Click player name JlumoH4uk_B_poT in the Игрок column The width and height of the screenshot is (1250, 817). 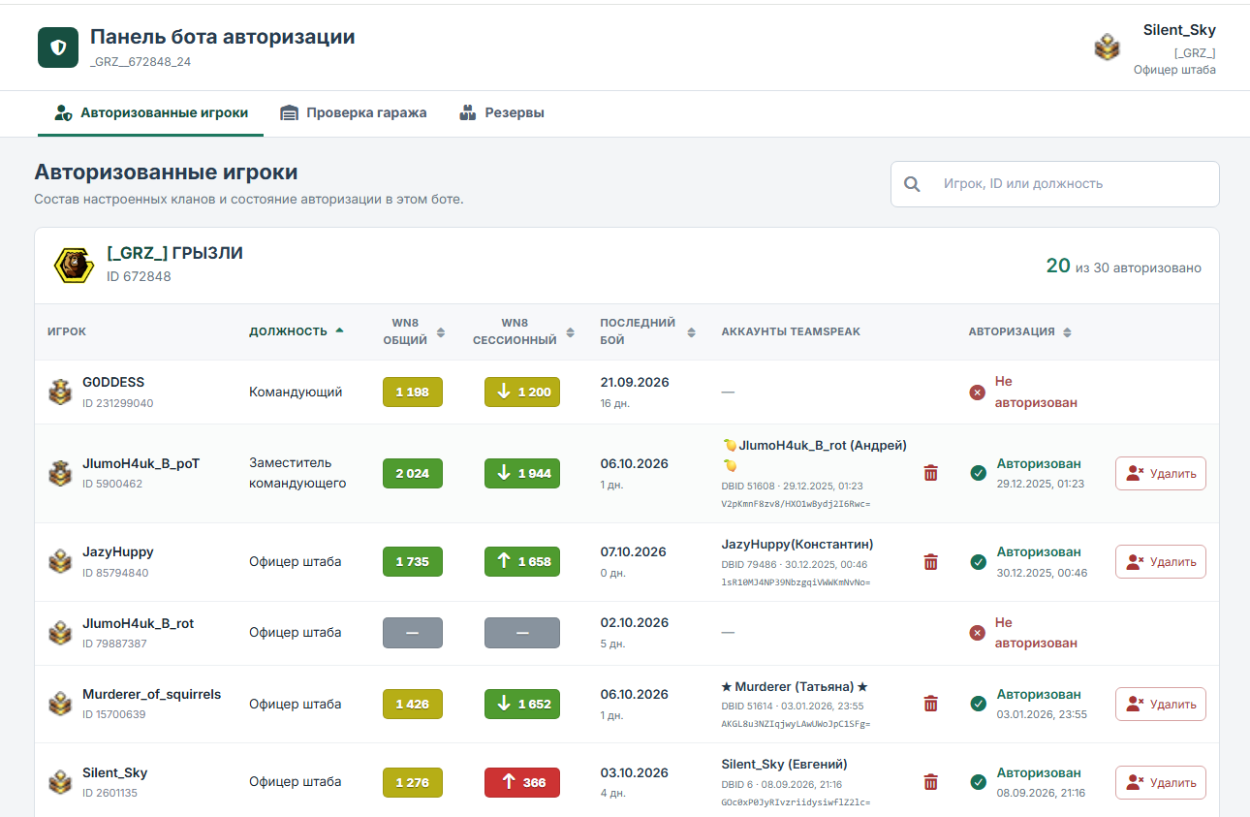141,463
